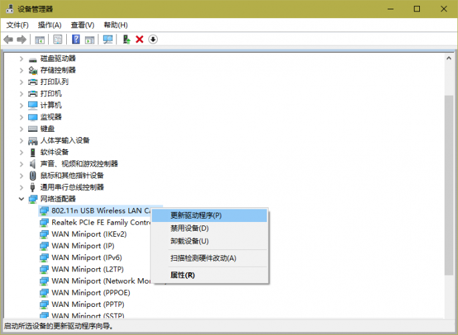Click the USB icon for 通用串行总线控制器

pos(33,187)
